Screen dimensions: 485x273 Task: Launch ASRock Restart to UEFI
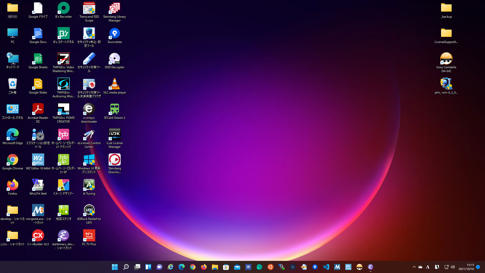(89, 214)
